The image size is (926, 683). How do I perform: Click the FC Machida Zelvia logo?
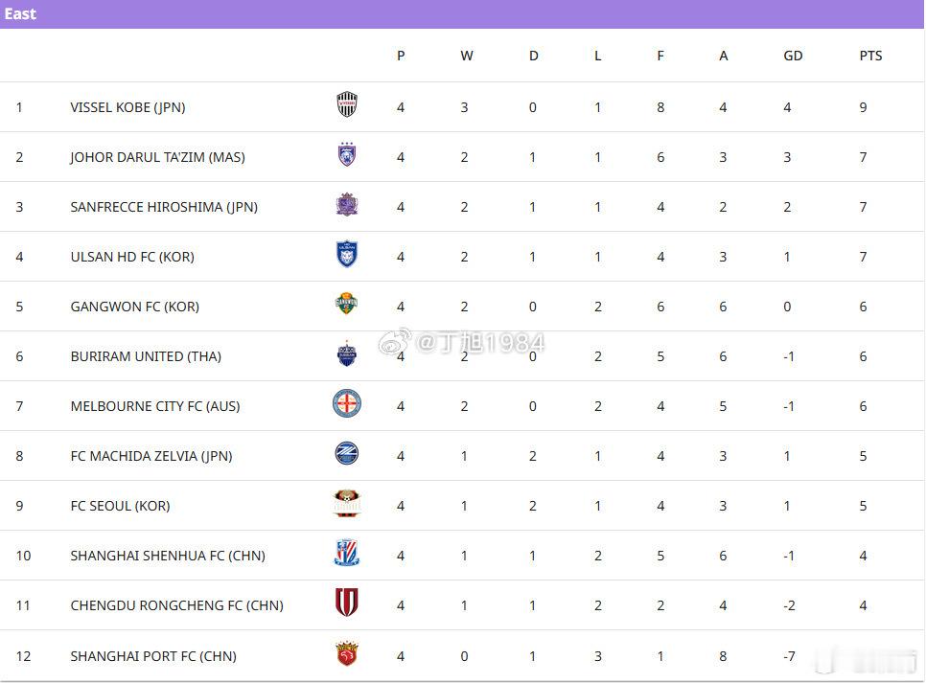click(x=347, y=453)
